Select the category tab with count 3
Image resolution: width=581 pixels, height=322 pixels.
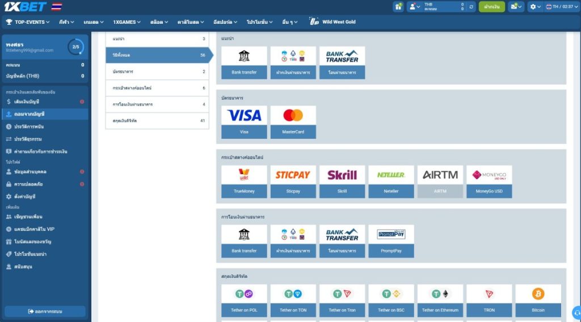(157, 39)
